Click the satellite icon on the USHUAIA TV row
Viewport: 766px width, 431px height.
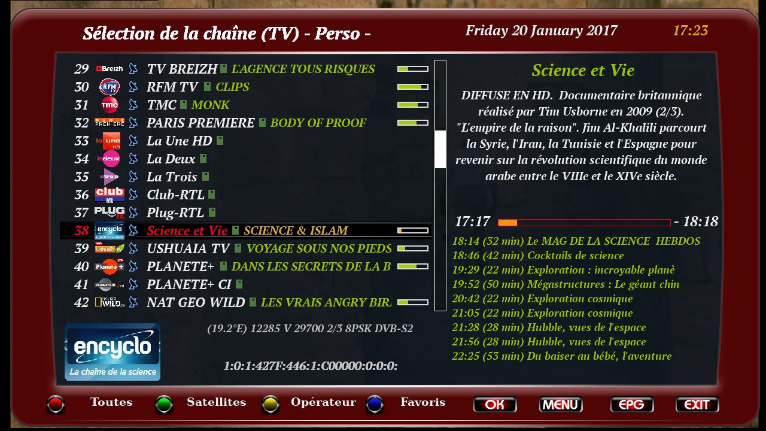tap(133, 248)
